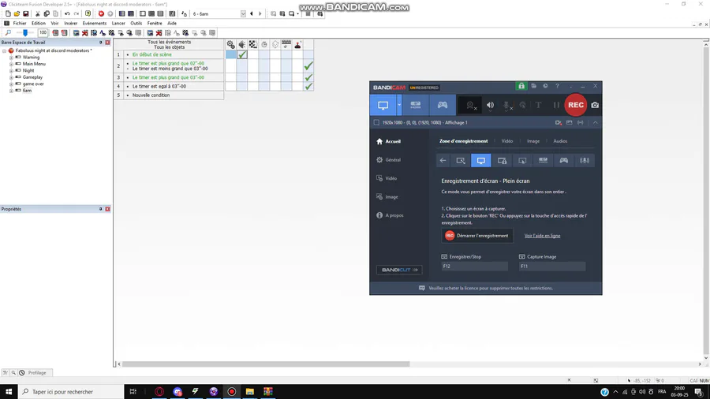Start recording with the big REC button
The image size is (710, 399).
point(576,105)
